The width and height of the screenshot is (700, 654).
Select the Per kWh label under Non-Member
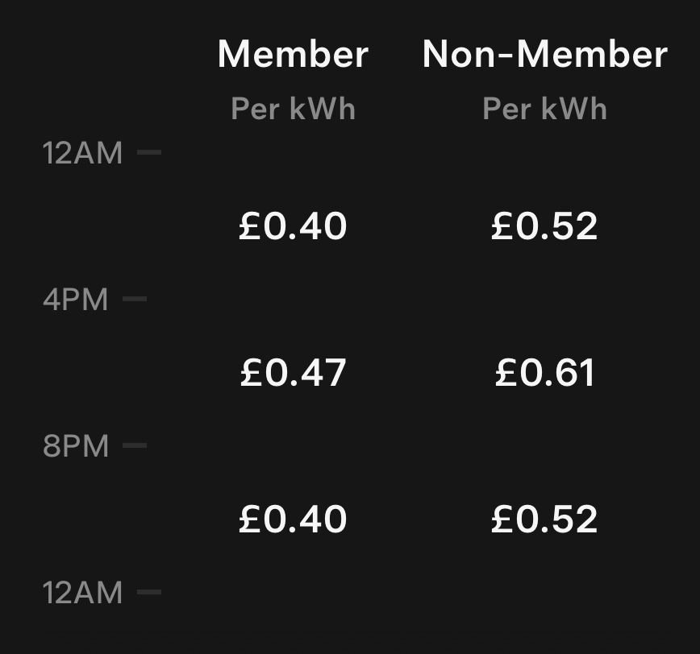click(x=544, y=109)
